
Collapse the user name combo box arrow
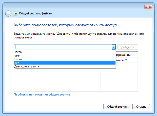114,47
